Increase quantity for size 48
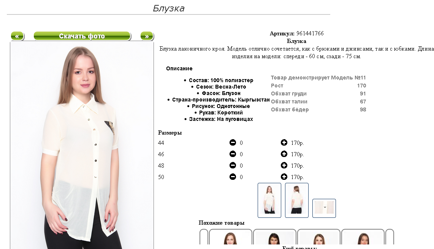This screenshot has width=434, height=249. pyautogui.click(x=284, y=165)
